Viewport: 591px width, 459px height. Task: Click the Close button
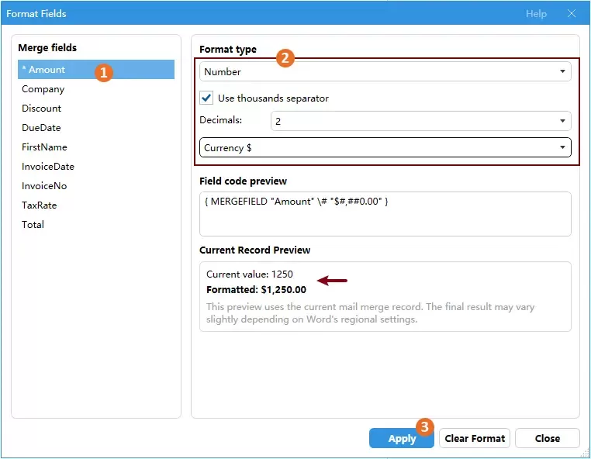(x=547, y=438)
